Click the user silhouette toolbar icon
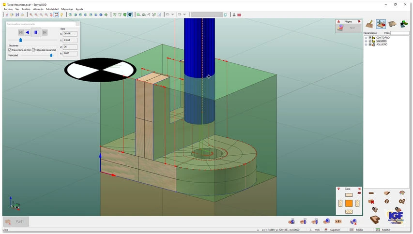413x234 pixels. pyautogui.click(x=234, y=15)
